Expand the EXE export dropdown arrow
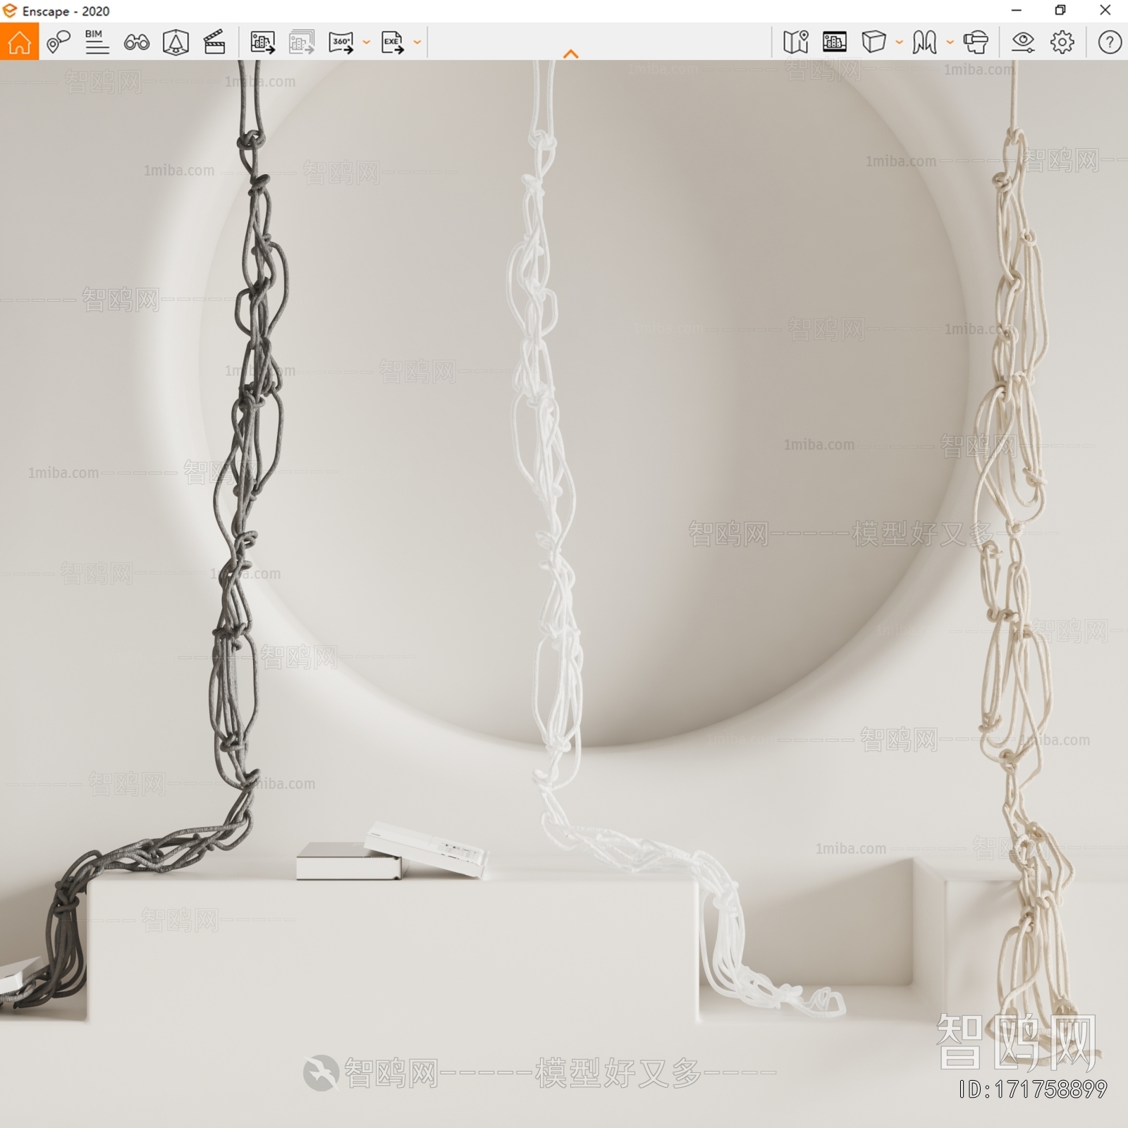 click(x=417, y=42)
